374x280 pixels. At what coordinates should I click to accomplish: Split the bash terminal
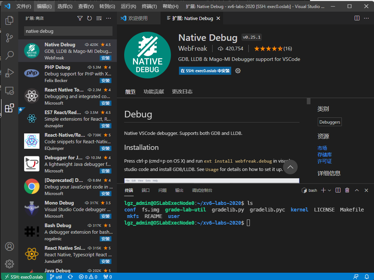(338, 190)
